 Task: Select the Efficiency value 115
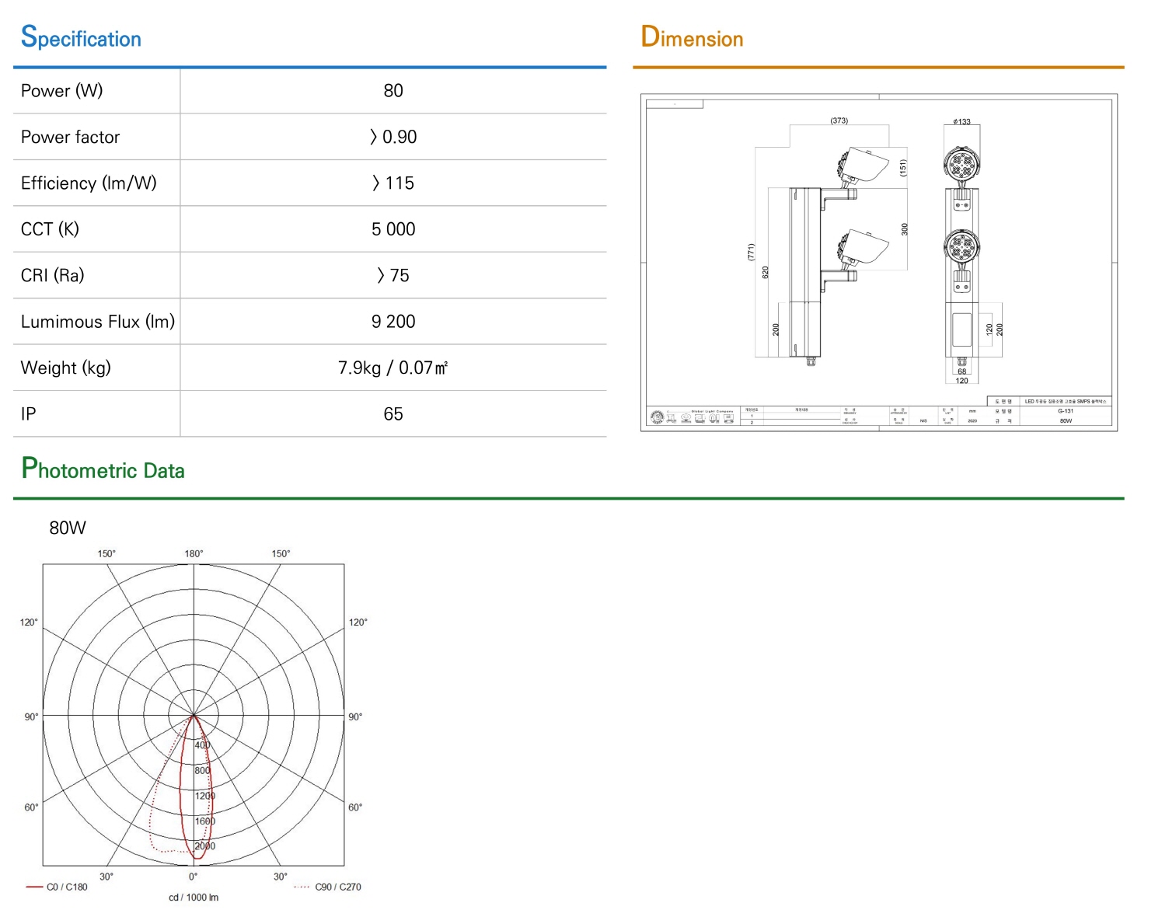[x=393, y=183]
